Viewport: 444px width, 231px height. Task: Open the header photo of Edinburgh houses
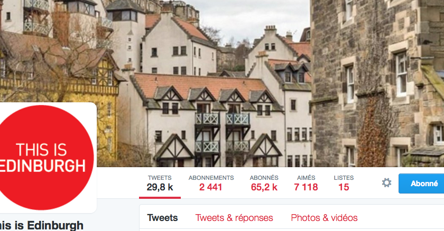222,83
